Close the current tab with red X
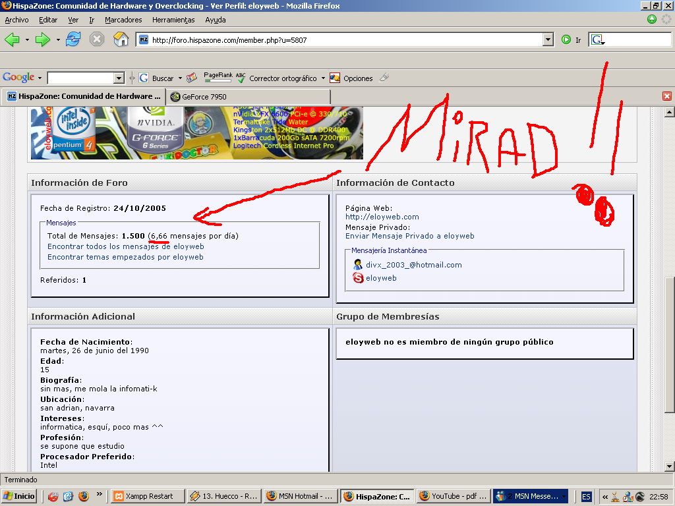The width and height of the screenshot is (675, 506). 666,96
